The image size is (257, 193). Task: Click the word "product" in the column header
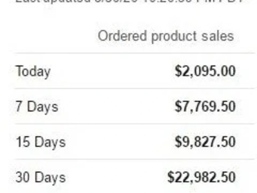click(174, 37)
